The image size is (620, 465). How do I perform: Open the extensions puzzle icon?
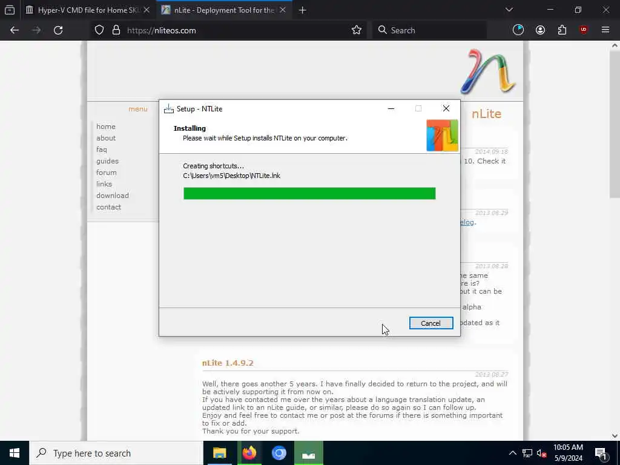tap(562, 30)
